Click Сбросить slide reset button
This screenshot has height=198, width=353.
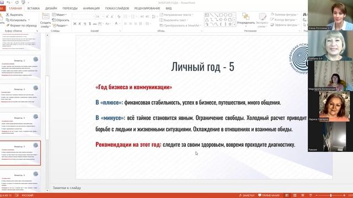61,20
